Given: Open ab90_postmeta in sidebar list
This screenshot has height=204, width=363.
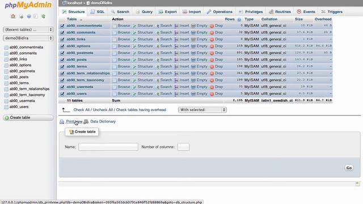Looking at the screenshot, I should (x=22, y=71).
